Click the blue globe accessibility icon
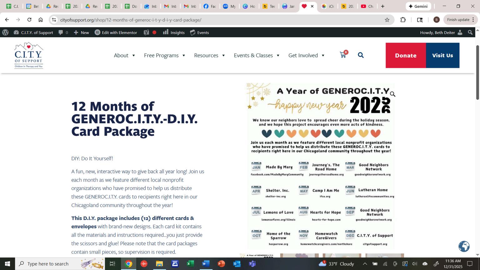 click(464, 246)
